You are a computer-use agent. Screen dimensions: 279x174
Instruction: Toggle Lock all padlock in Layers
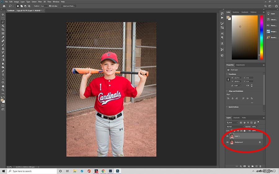(245, 131)
